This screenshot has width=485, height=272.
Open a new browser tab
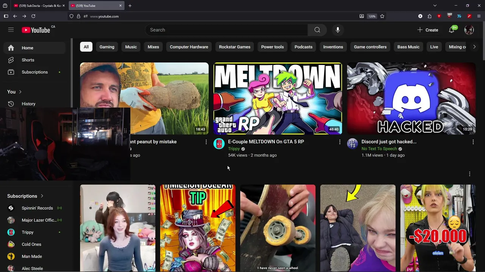click(130, 6)
